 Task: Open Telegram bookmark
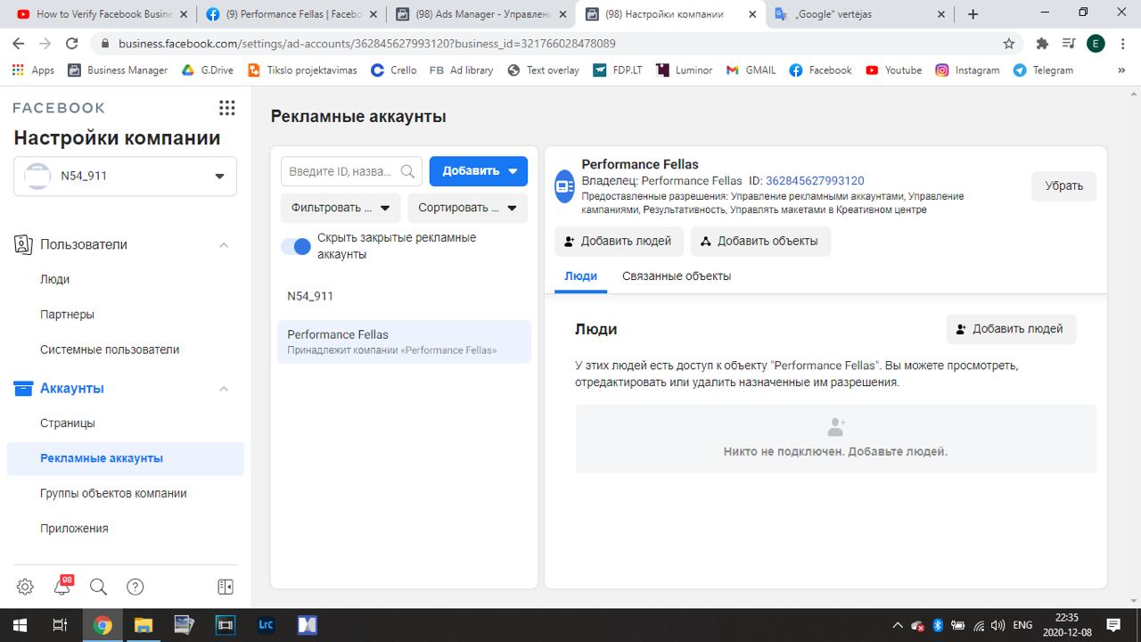pos(1043,70)
